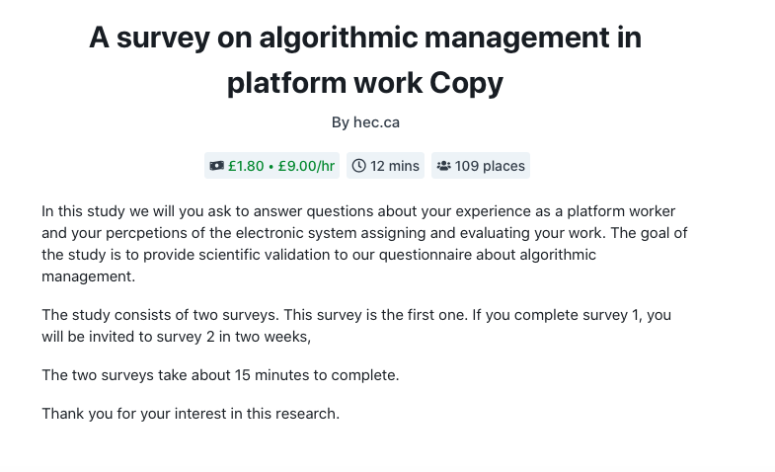Click the sentence about 15 minutes
This screenshot has height=472, width=775.
coord(220,375)
